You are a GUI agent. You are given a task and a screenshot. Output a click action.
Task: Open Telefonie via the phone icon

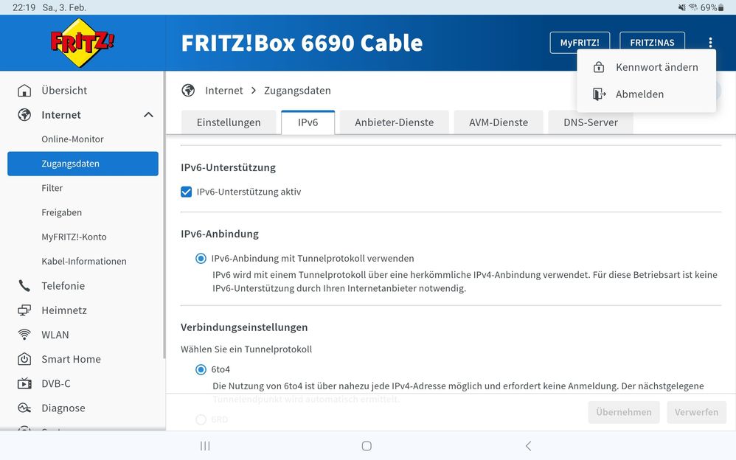[24, 285]
